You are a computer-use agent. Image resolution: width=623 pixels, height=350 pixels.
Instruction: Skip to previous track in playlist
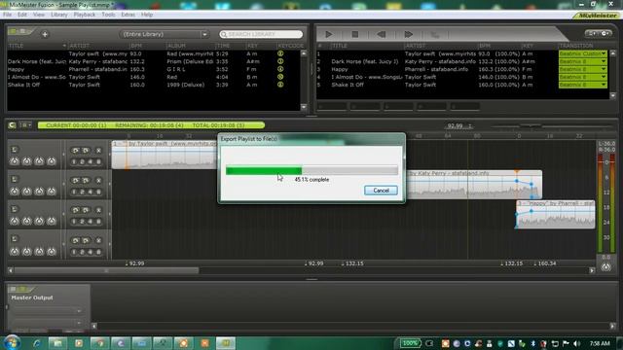[382, 35]
